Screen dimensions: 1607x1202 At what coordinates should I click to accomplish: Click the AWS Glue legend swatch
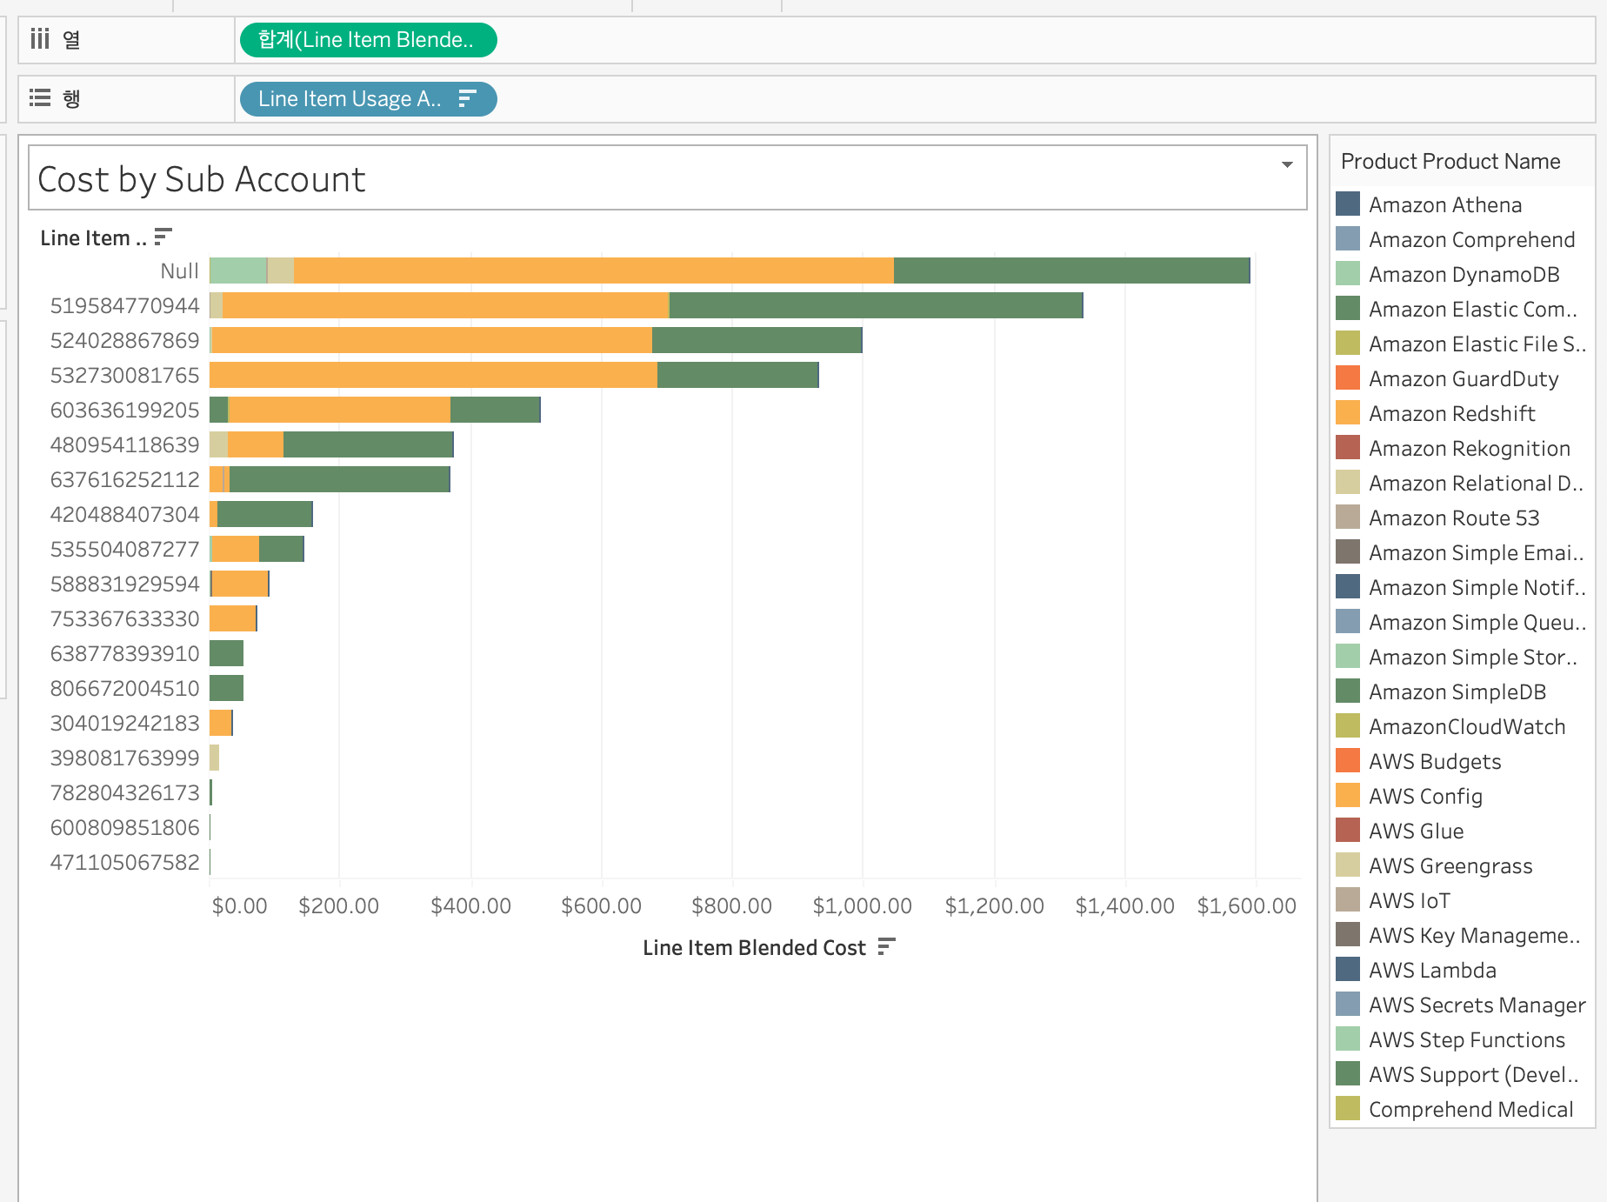pyautogui.click(x=1348, y=831)
